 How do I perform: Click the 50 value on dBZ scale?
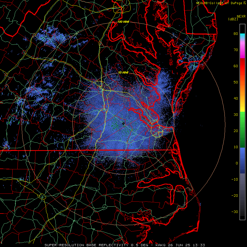pos(236,82)
